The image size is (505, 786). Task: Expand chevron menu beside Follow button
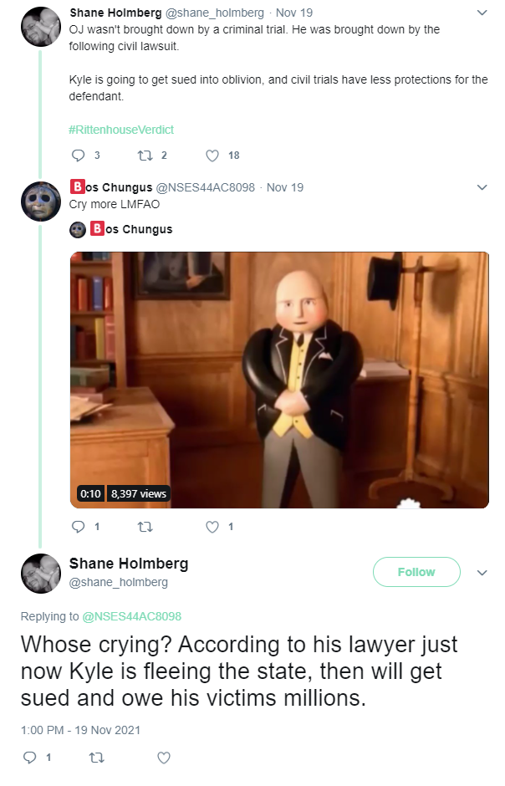pos(482,573)
